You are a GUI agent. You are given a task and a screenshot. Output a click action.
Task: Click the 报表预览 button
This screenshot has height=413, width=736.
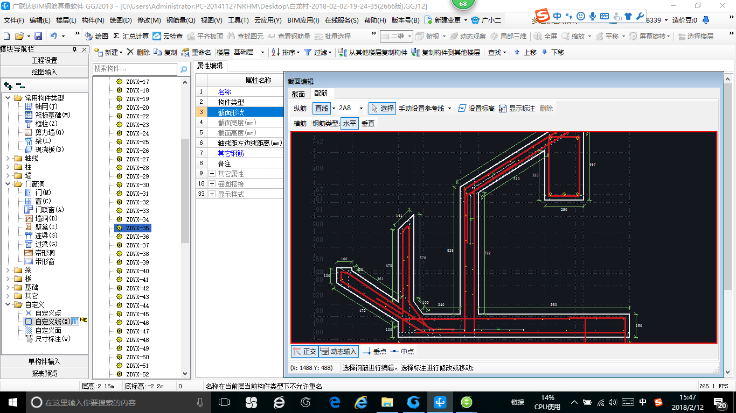[44, 373]
